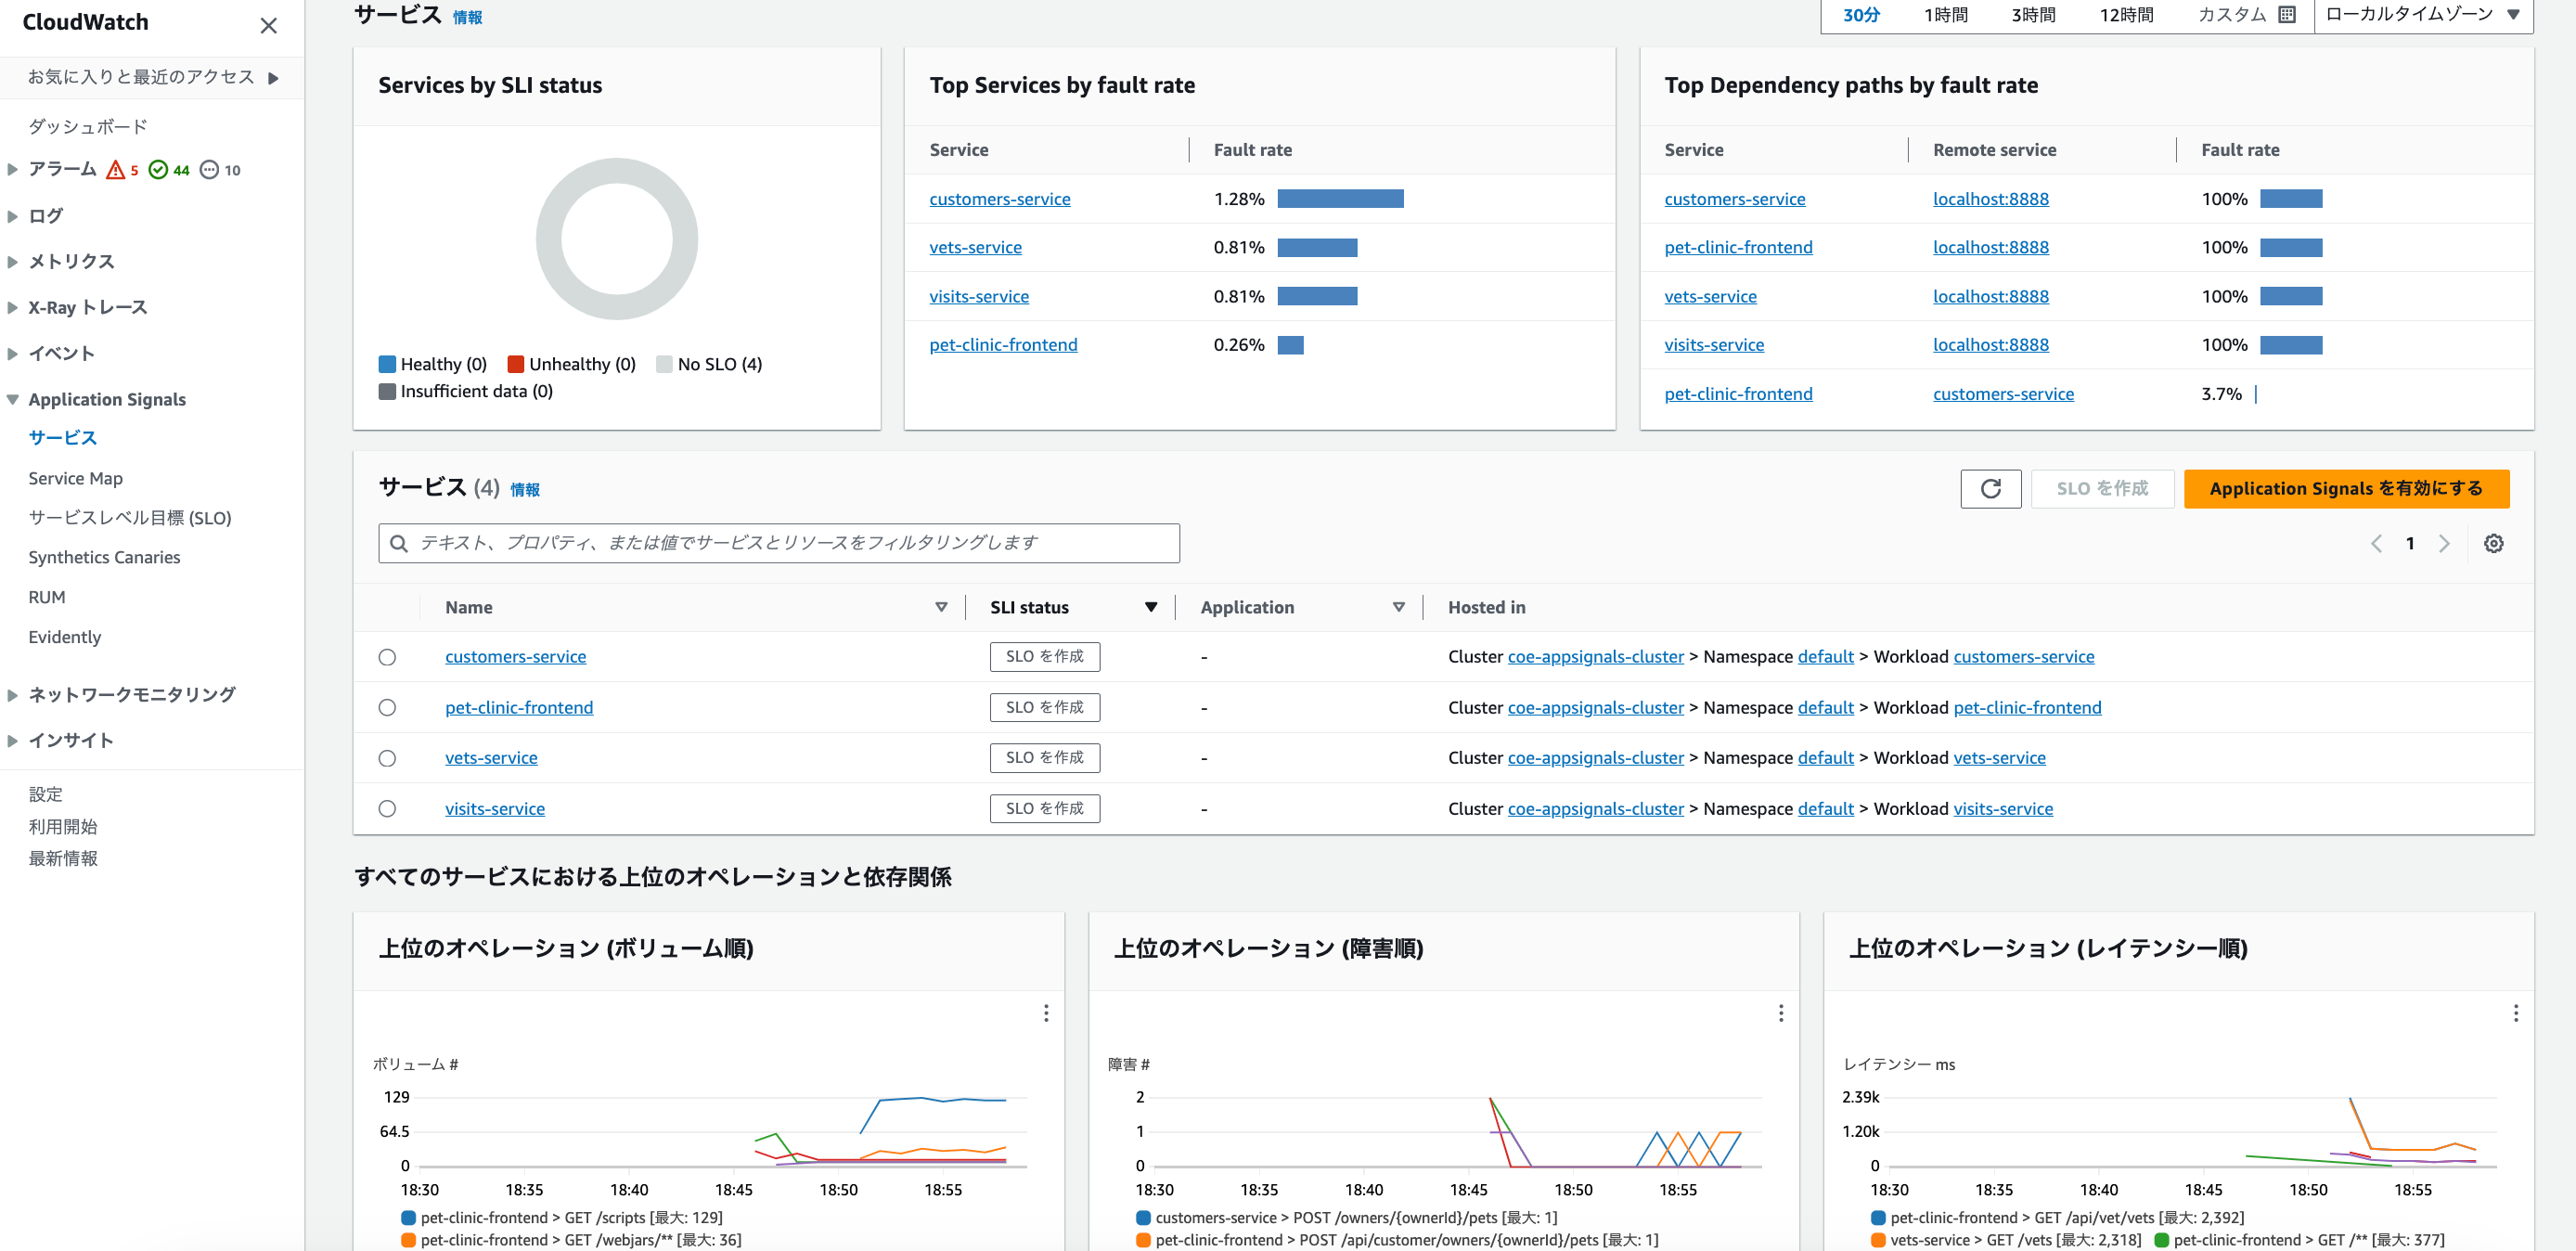Click the services filter search field

[779, 543]
